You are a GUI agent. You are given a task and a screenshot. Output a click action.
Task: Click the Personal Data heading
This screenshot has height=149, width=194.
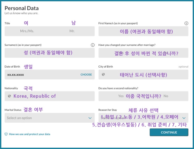click(x=22, y=8)
